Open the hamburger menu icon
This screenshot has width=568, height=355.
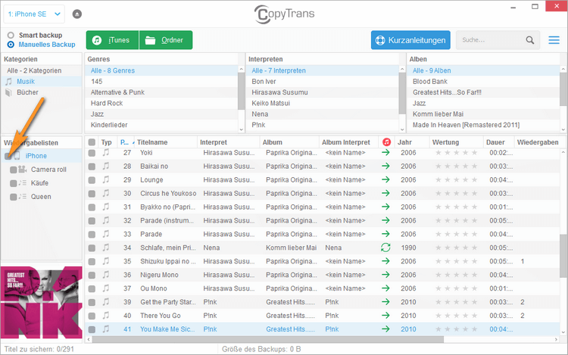click(554, 40)
